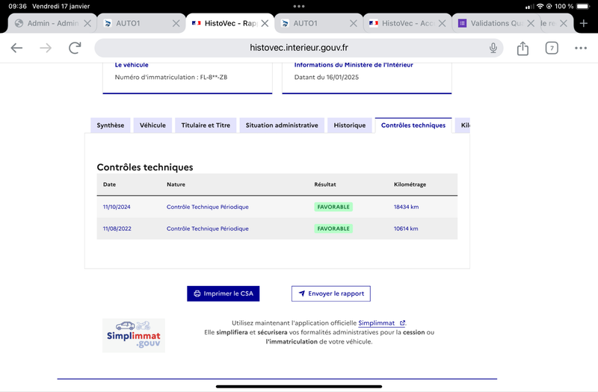Tap the home indicator bar
This screenshot has height=392, width=598.
298,386
